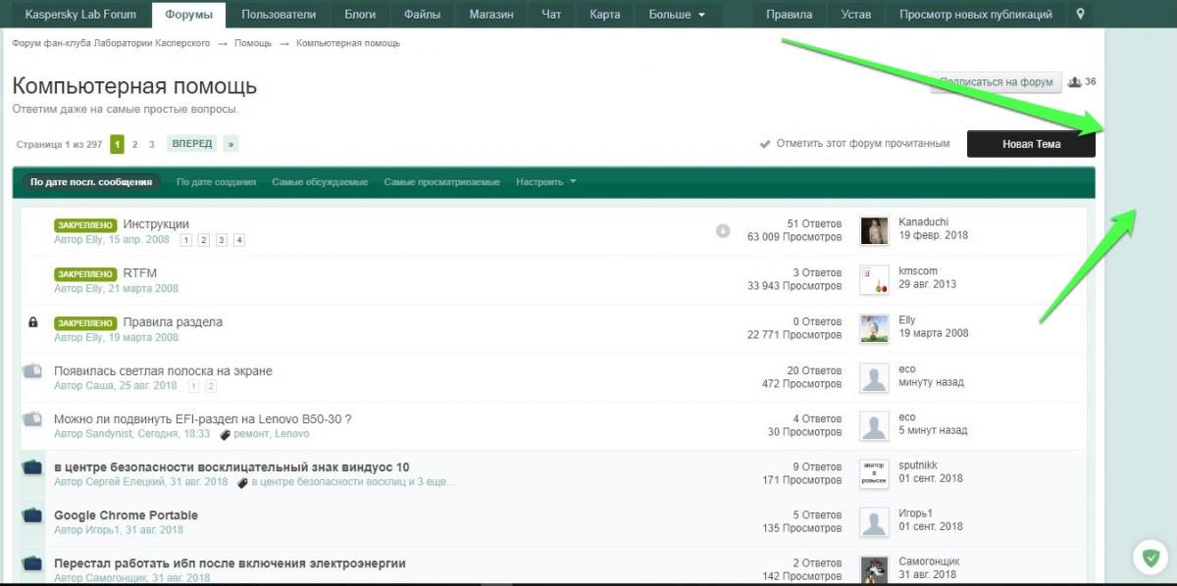Click the Kaspersky green shield badge
Image resolution: width=1177 pixels, height=586 pixels.
(x=1150, y=557)
